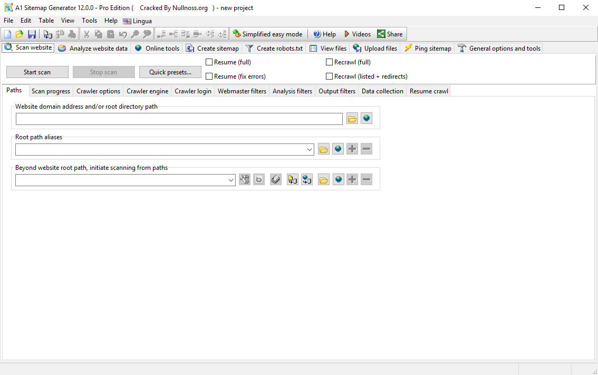Image resolution: width=598 pixels, height=375 pixels.
Task: Open the Tools menu
Action: pyautogui.click(x=89, y=21)
